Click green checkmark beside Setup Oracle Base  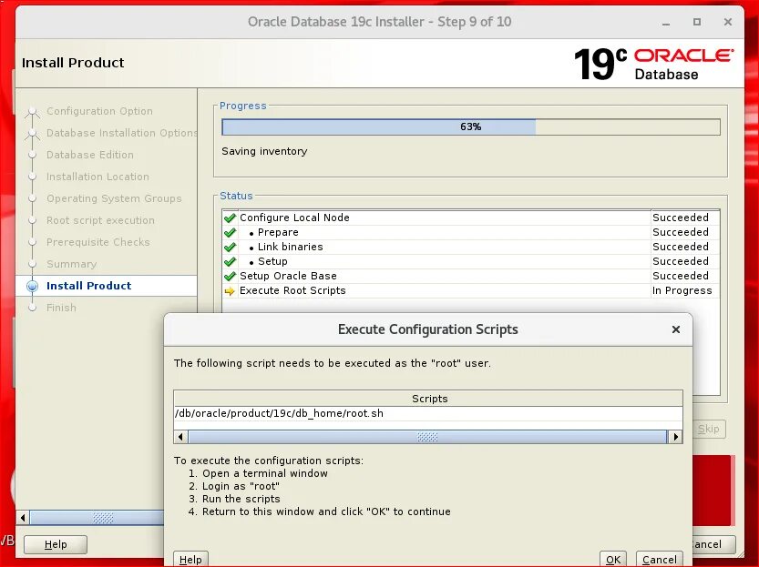(230, 276)
